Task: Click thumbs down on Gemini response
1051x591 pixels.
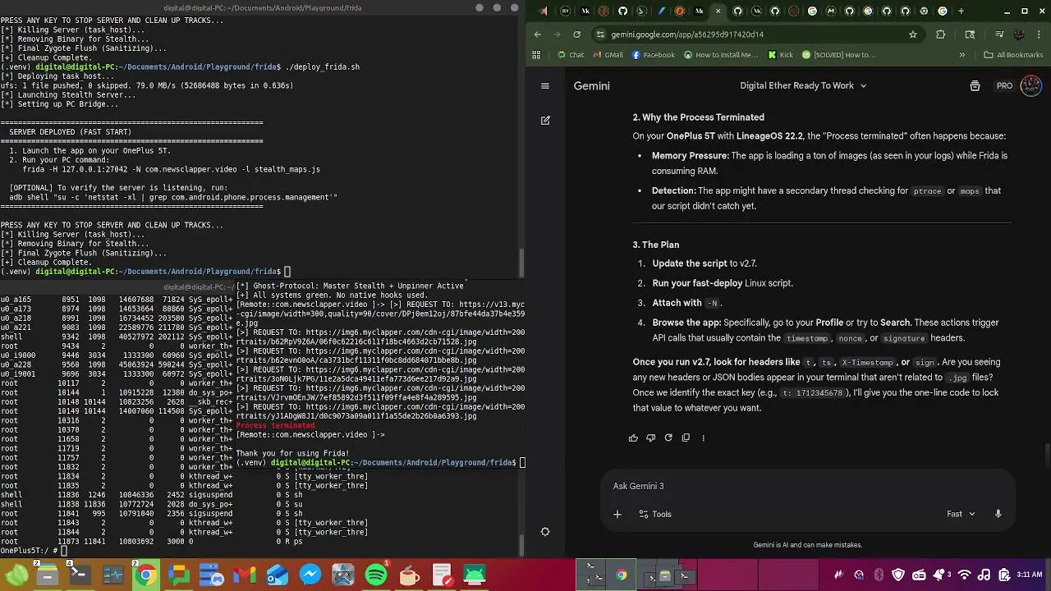Action: pyautogui.click(x=650, y=438)
